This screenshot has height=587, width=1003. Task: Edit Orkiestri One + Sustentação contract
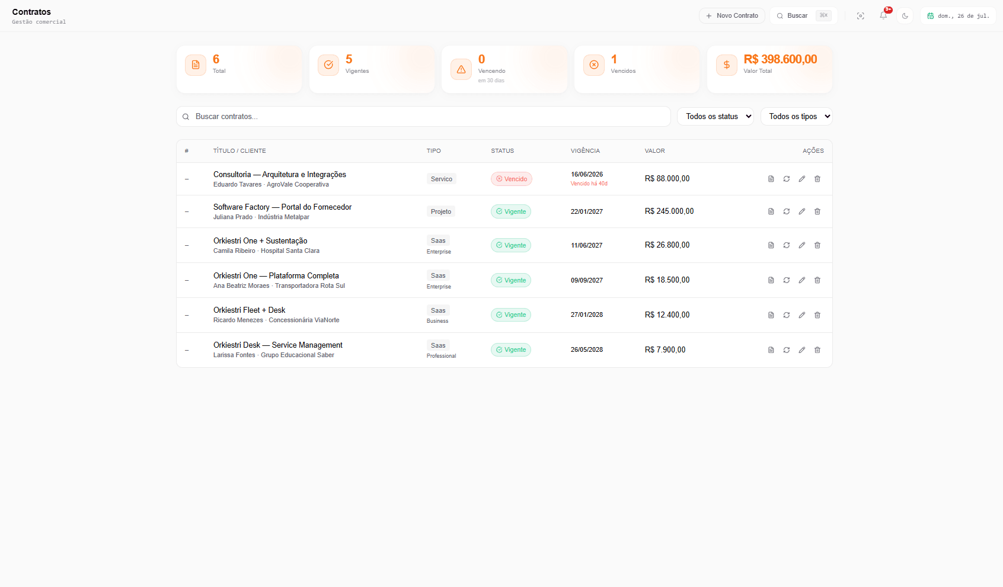pyautogui.click(x=801, y=245)
